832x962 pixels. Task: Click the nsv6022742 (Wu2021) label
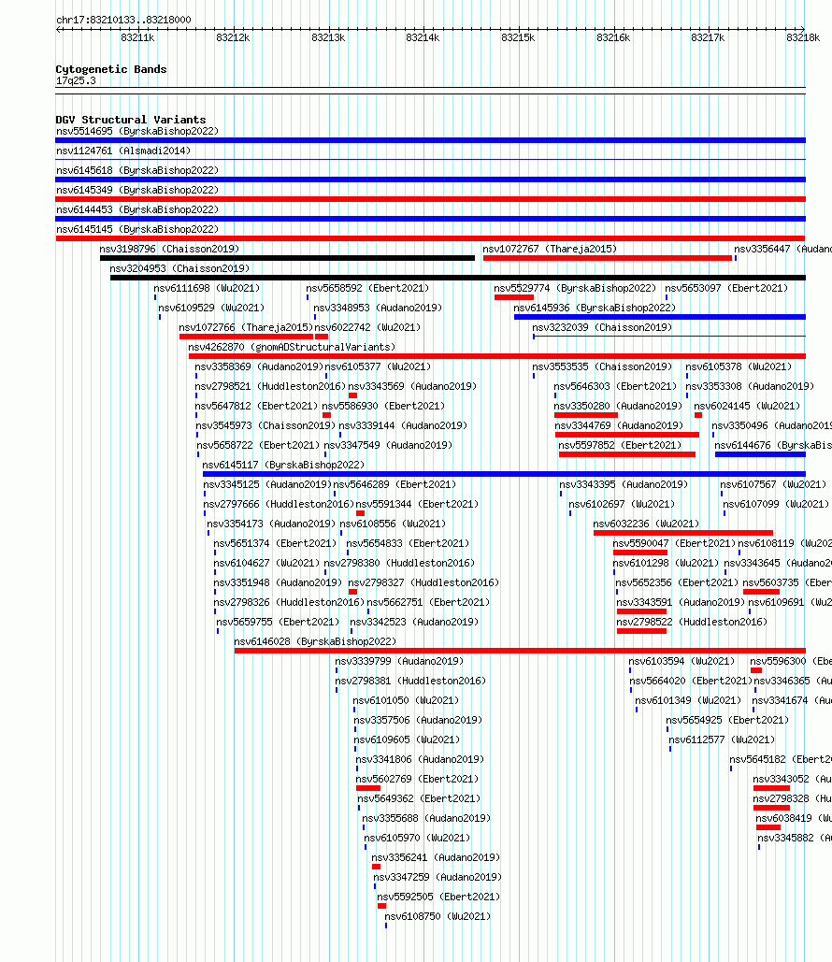(367, 327)
